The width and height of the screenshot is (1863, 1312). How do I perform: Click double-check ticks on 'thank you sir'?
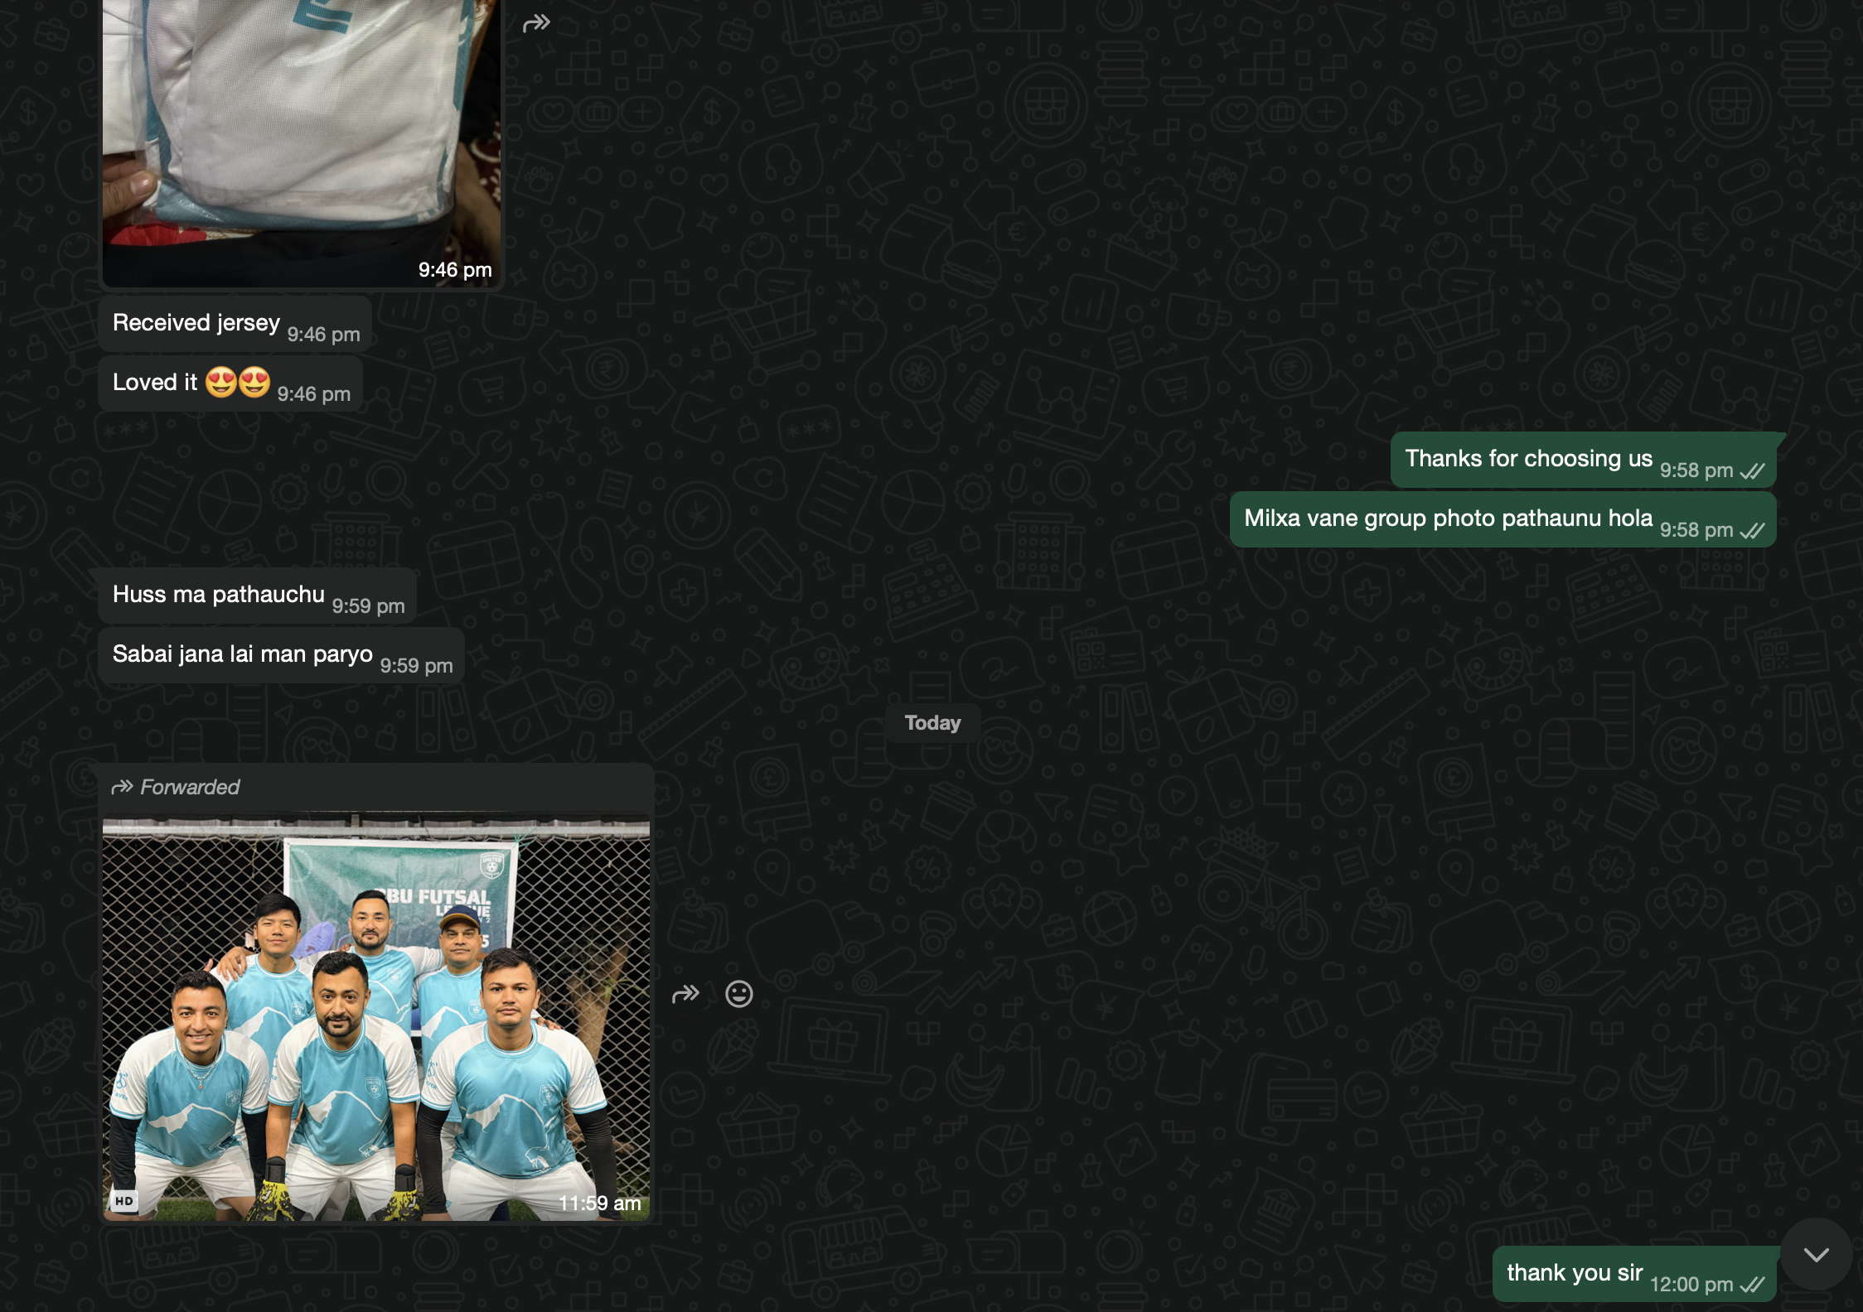coord(1752,1285)
